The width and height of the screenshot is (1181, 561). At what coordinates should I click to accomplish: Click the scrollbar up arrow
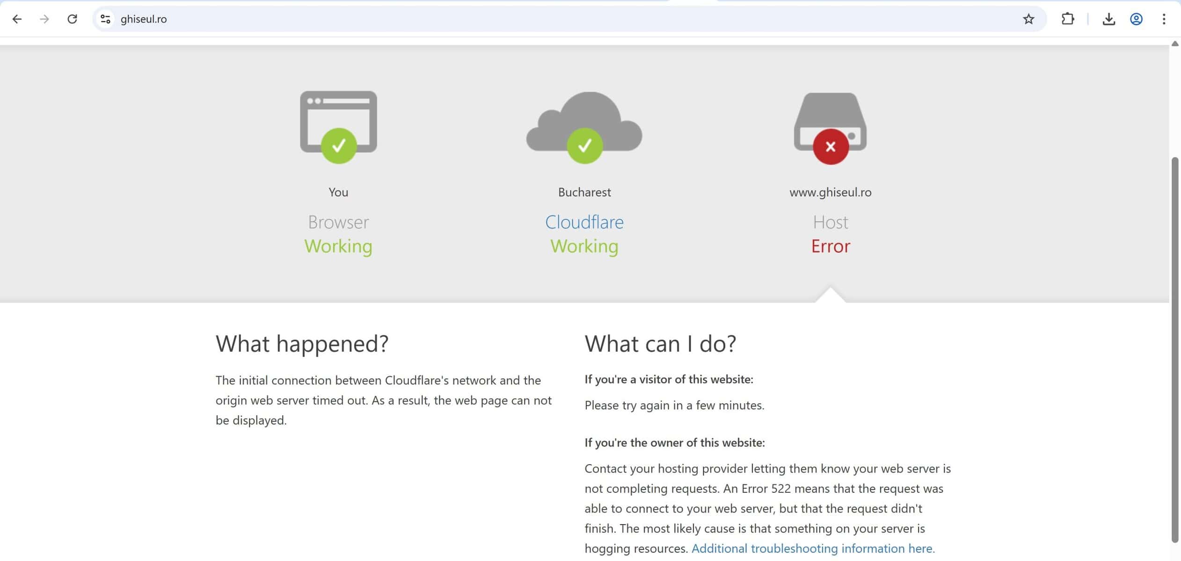coord(1174,44)
